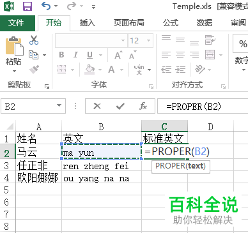Screen dimensions: 248x233
Task: Click the wén phonetic guide icon
Action: [139, 70]
